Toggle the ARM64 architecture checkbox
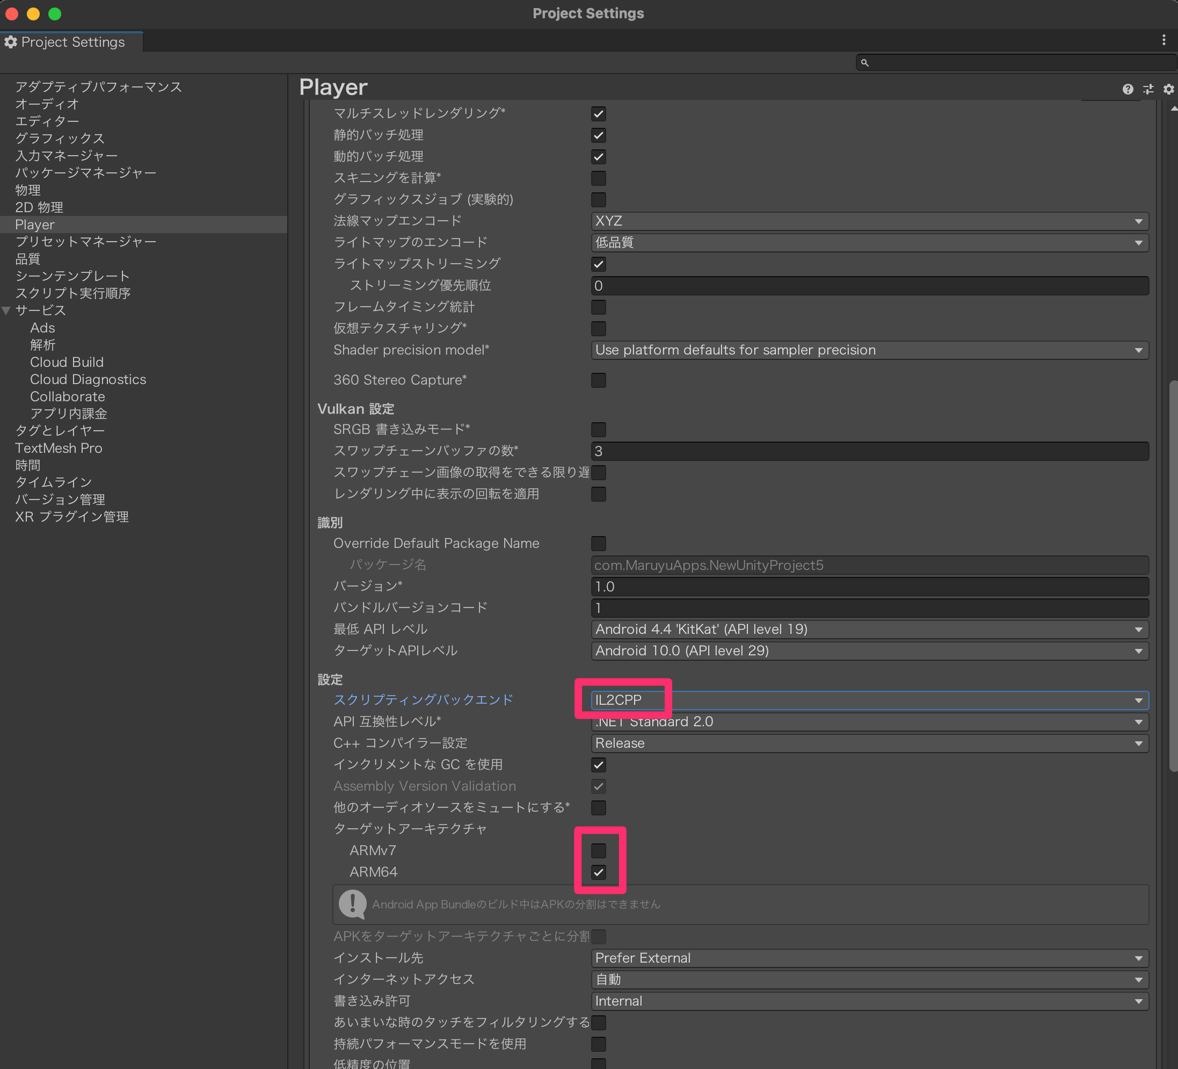 [598, 873]
